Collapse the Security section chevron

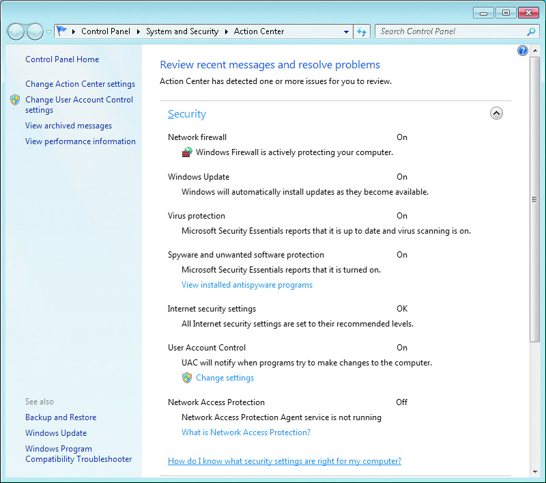click(x=496, y=113)
